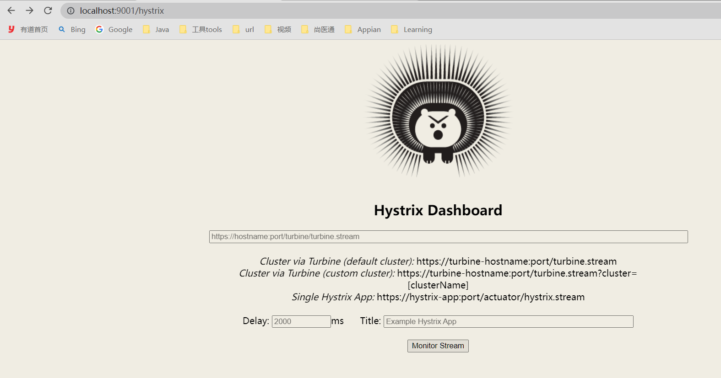Focus the Title input field
721x378 pixels.
click(509, 321)
